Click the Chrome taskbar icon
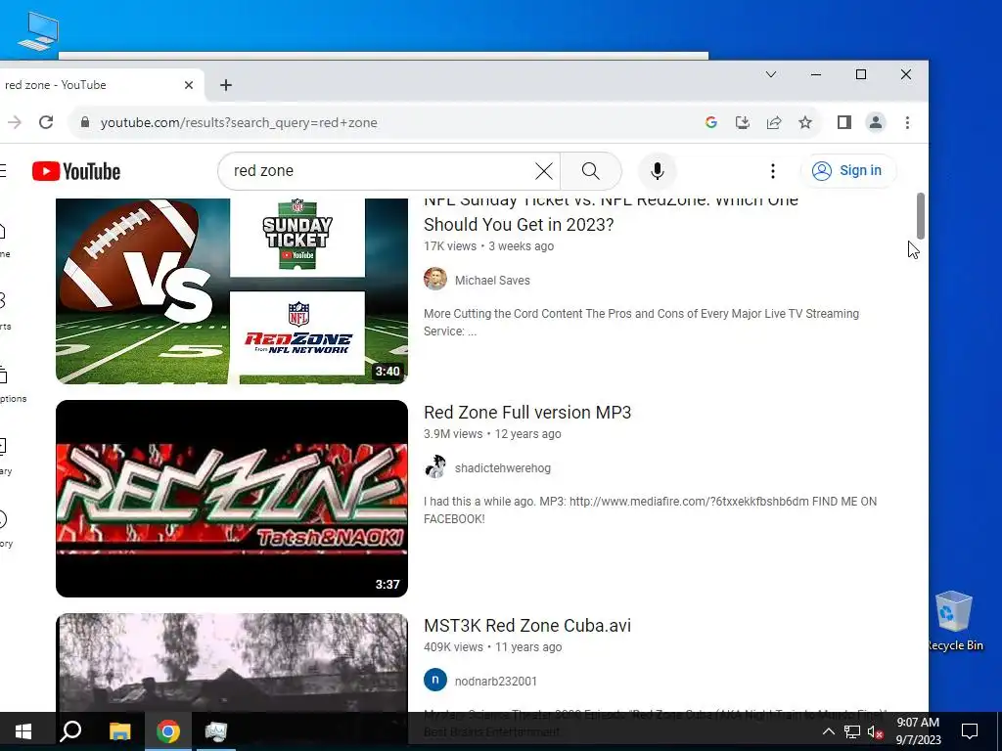Viewport: 1002px width, 751px height. pyautogui.click(x=168, y=731)
